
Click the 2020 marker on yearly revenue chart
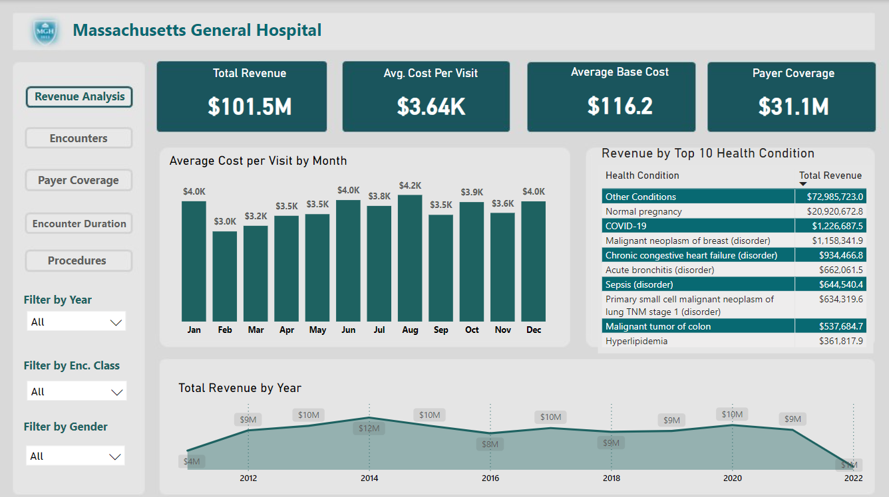(733, 425)
